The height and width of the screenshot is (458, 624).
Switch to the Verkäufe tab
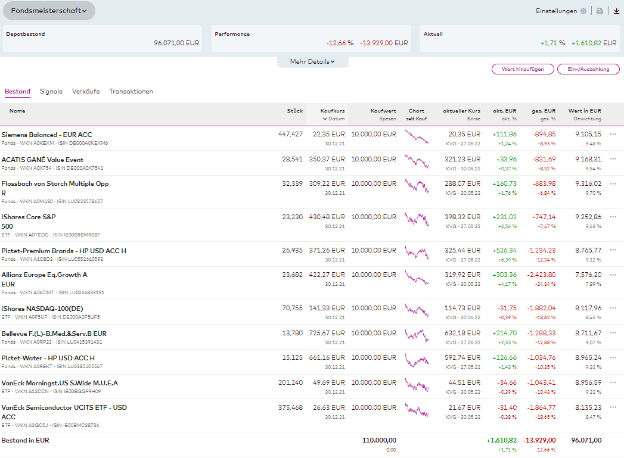pos(86,92)
